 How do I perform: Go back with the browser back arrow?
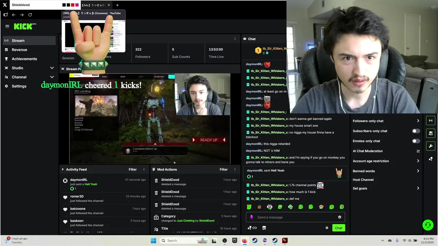[x=14, y=15]
